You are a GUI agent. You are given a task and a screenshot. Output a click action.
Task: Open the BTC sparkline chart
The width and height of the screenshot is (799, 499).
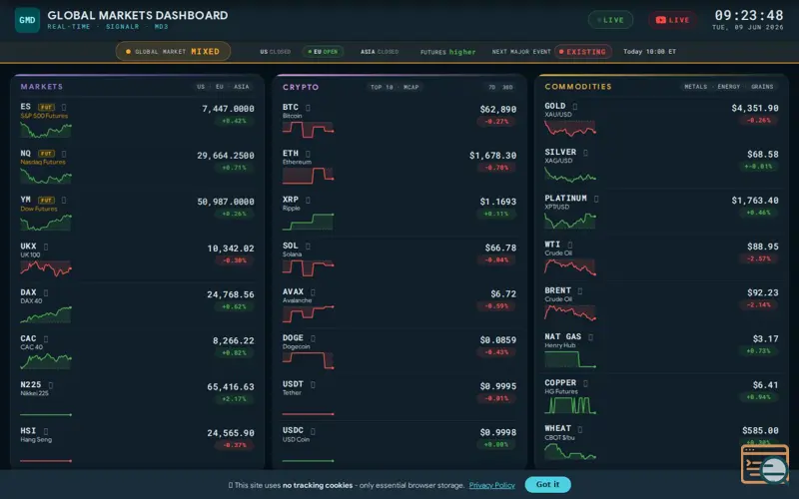[308, 130]
